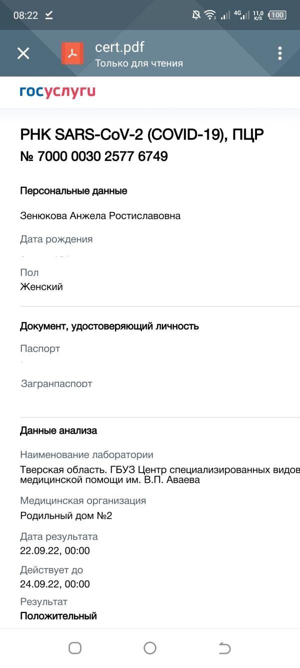Open the three-dot overflow menu
This screenshot has width=300, height=668.
pyautogui.click(x=280, y=53)
